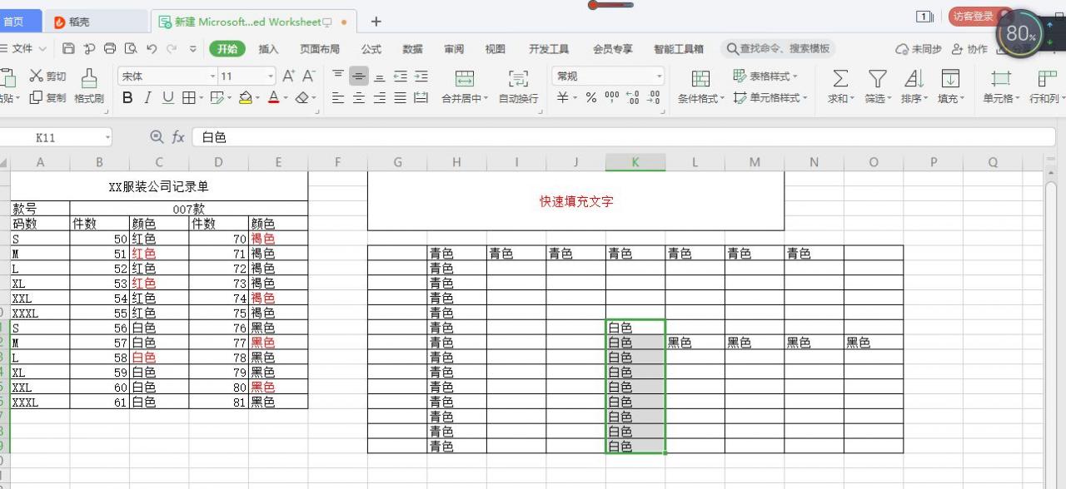
Task: Toggle Underline text formatting
Action: pyautogui.click(x=168, y=98)
